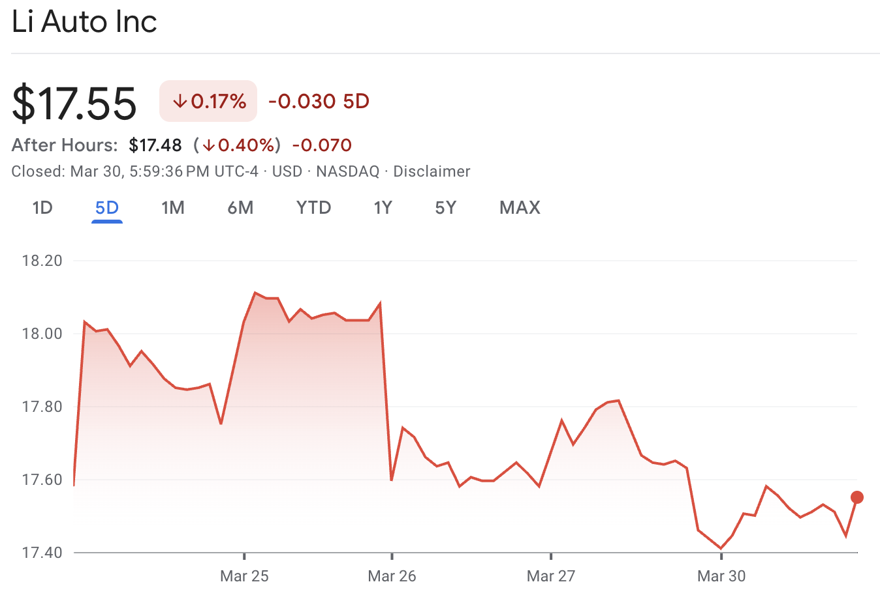
Task: Click the Li Auto Inc title
Action: 84,22
